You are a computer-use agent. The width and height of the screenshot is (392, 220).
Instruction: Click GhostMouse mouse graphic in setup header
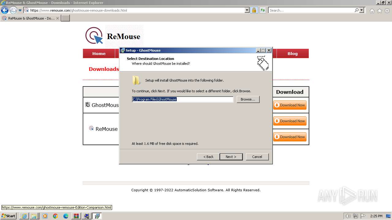pos(262,63)
